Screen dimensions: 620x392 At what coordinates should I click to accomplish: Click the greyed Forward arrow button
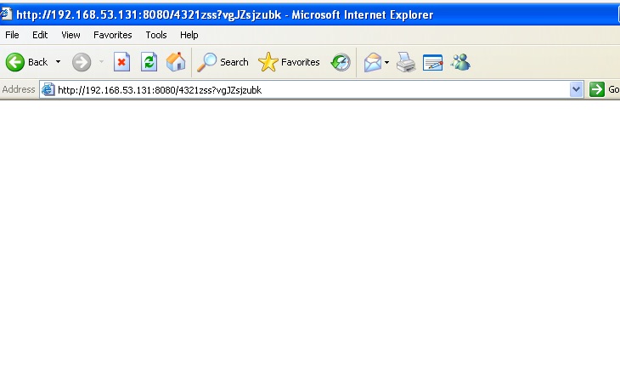click(x=82, y=62)
